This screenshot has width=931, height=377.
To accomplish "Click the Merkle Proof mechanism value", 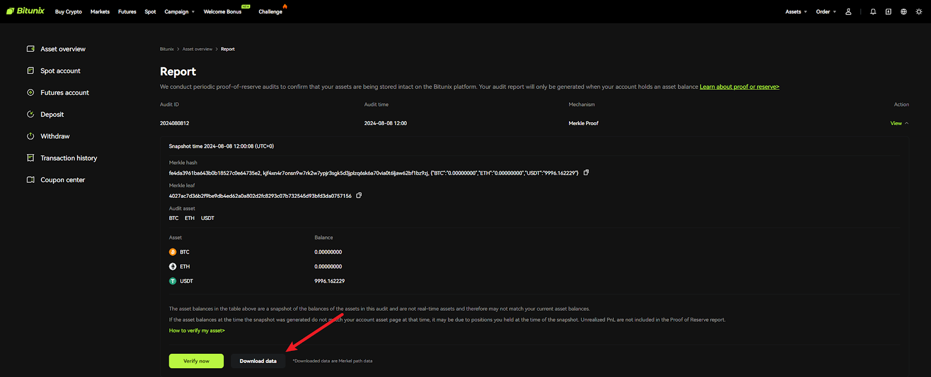I will tap(584, 123).
